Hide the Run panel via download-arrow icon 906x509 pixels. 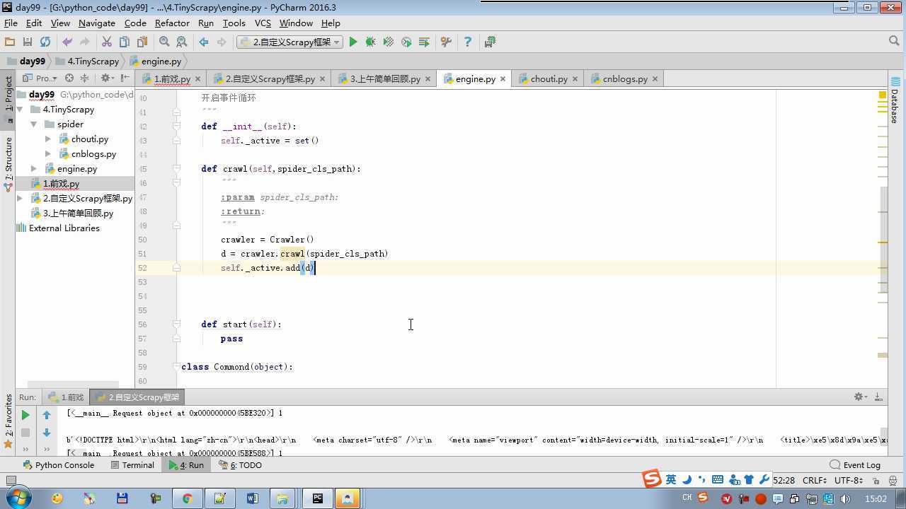(878, 397)
